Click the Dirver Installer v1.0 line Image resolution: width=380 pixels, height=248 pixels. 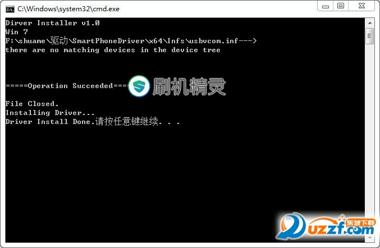click(53, 23)
